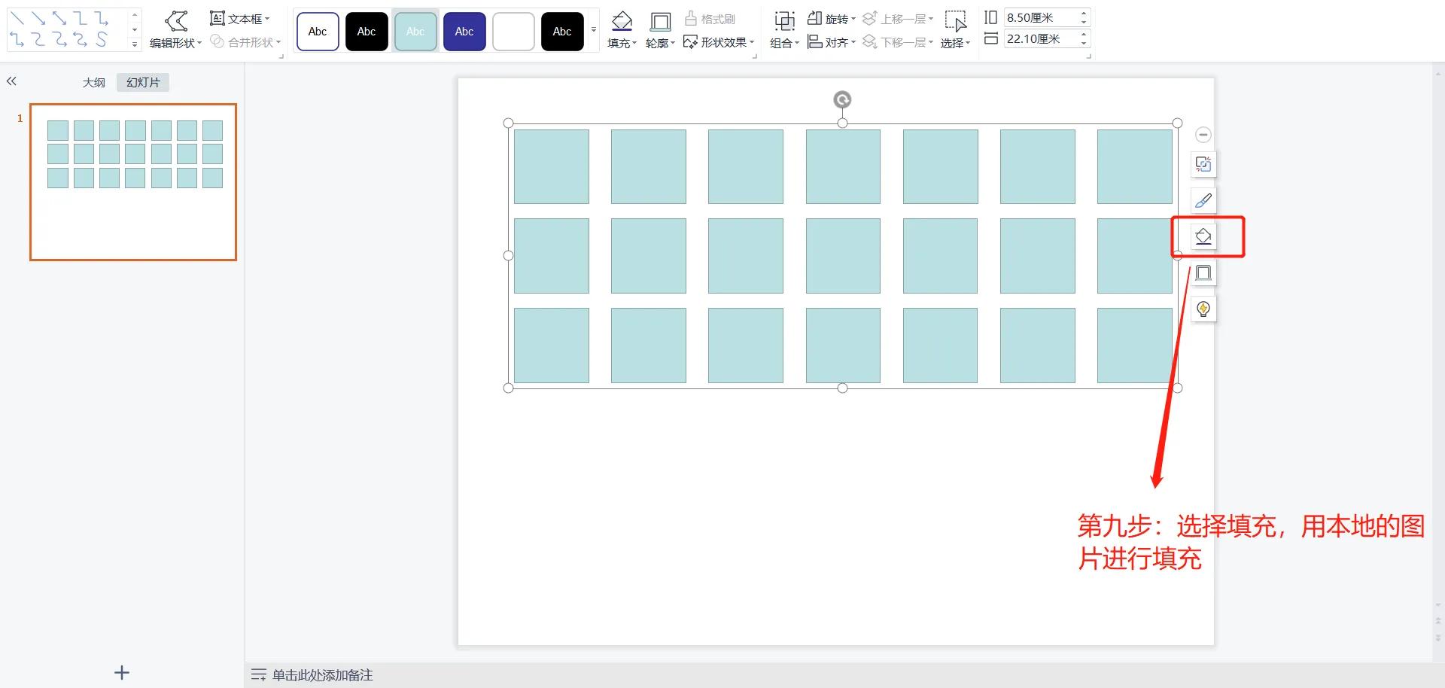Collapse floating toolbar with minus circle
Viewport: 1445px width, 688px height.
pyautogui.click(x=1203, y=135)
